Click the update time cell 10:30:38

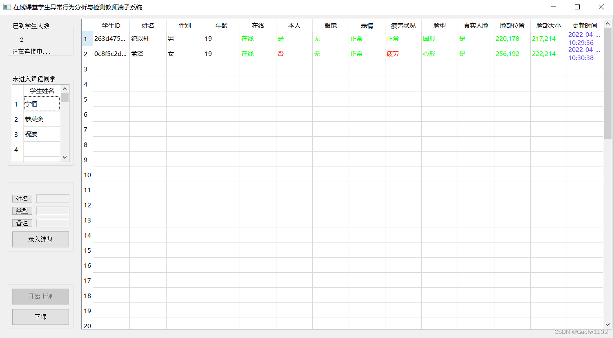pyautogui.click(x=585, y=54)
